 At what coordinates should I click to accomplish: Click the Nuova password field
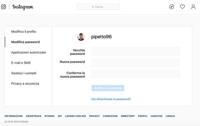[x=135, y=63]
